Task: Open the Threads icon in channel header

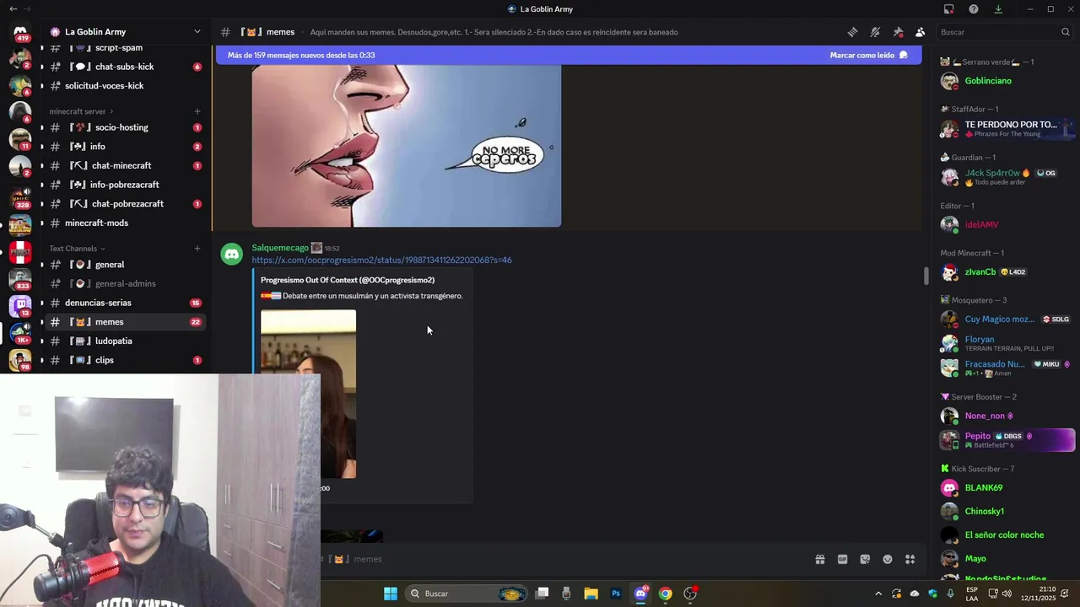Action: point(852,32)
